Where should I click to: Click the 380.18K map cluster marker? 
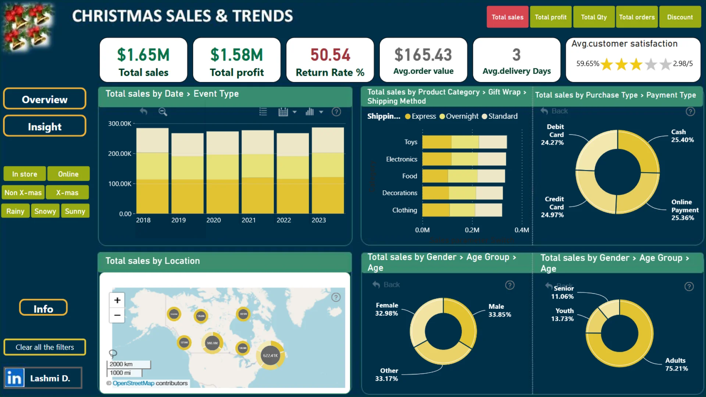[212, 343]
